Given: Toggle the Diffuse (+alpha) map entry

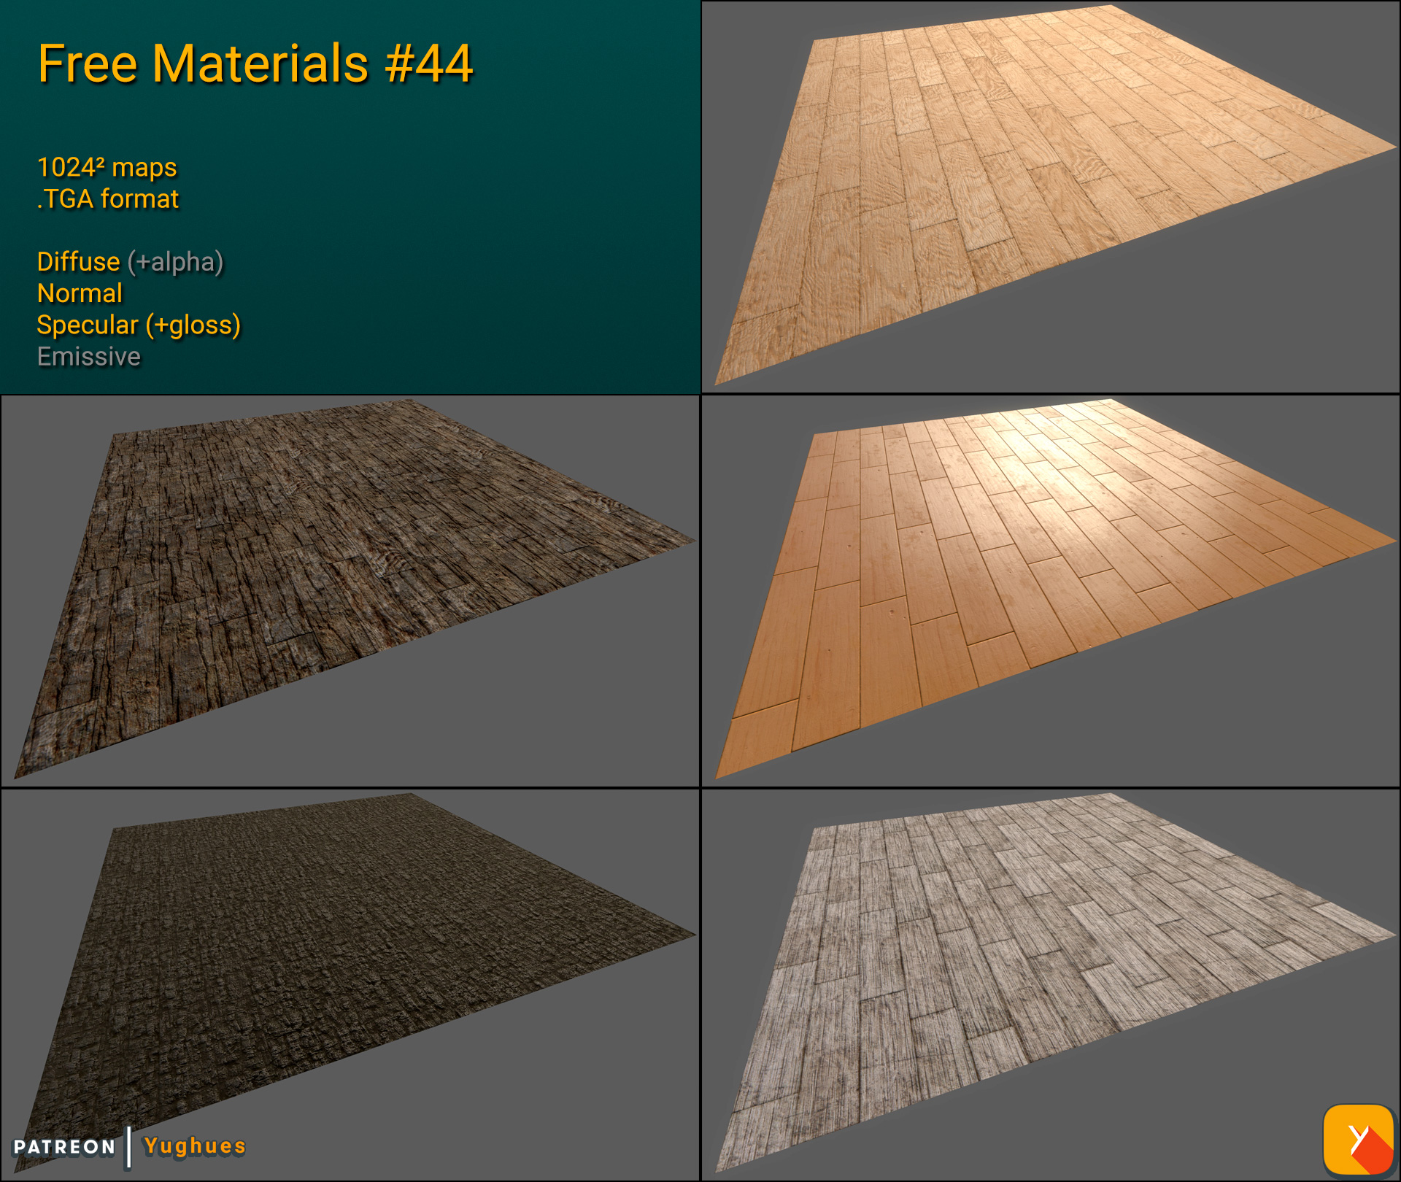Looking at the screenshot, I should [130, 262].
